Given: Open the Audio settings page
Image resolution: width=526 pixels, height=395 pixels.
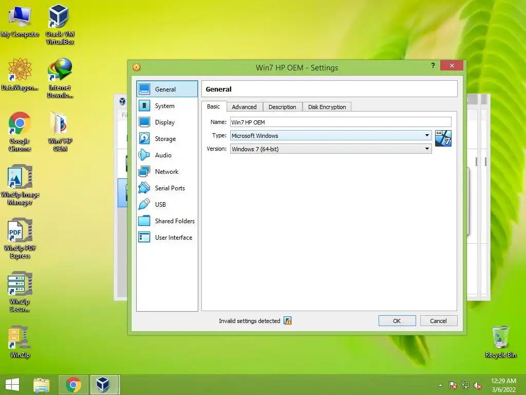Looking at the screenshot, I should (167, 155).
